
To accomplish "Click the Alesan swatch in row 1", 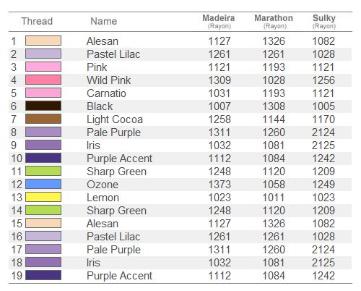I will click(x=43, y=41).
